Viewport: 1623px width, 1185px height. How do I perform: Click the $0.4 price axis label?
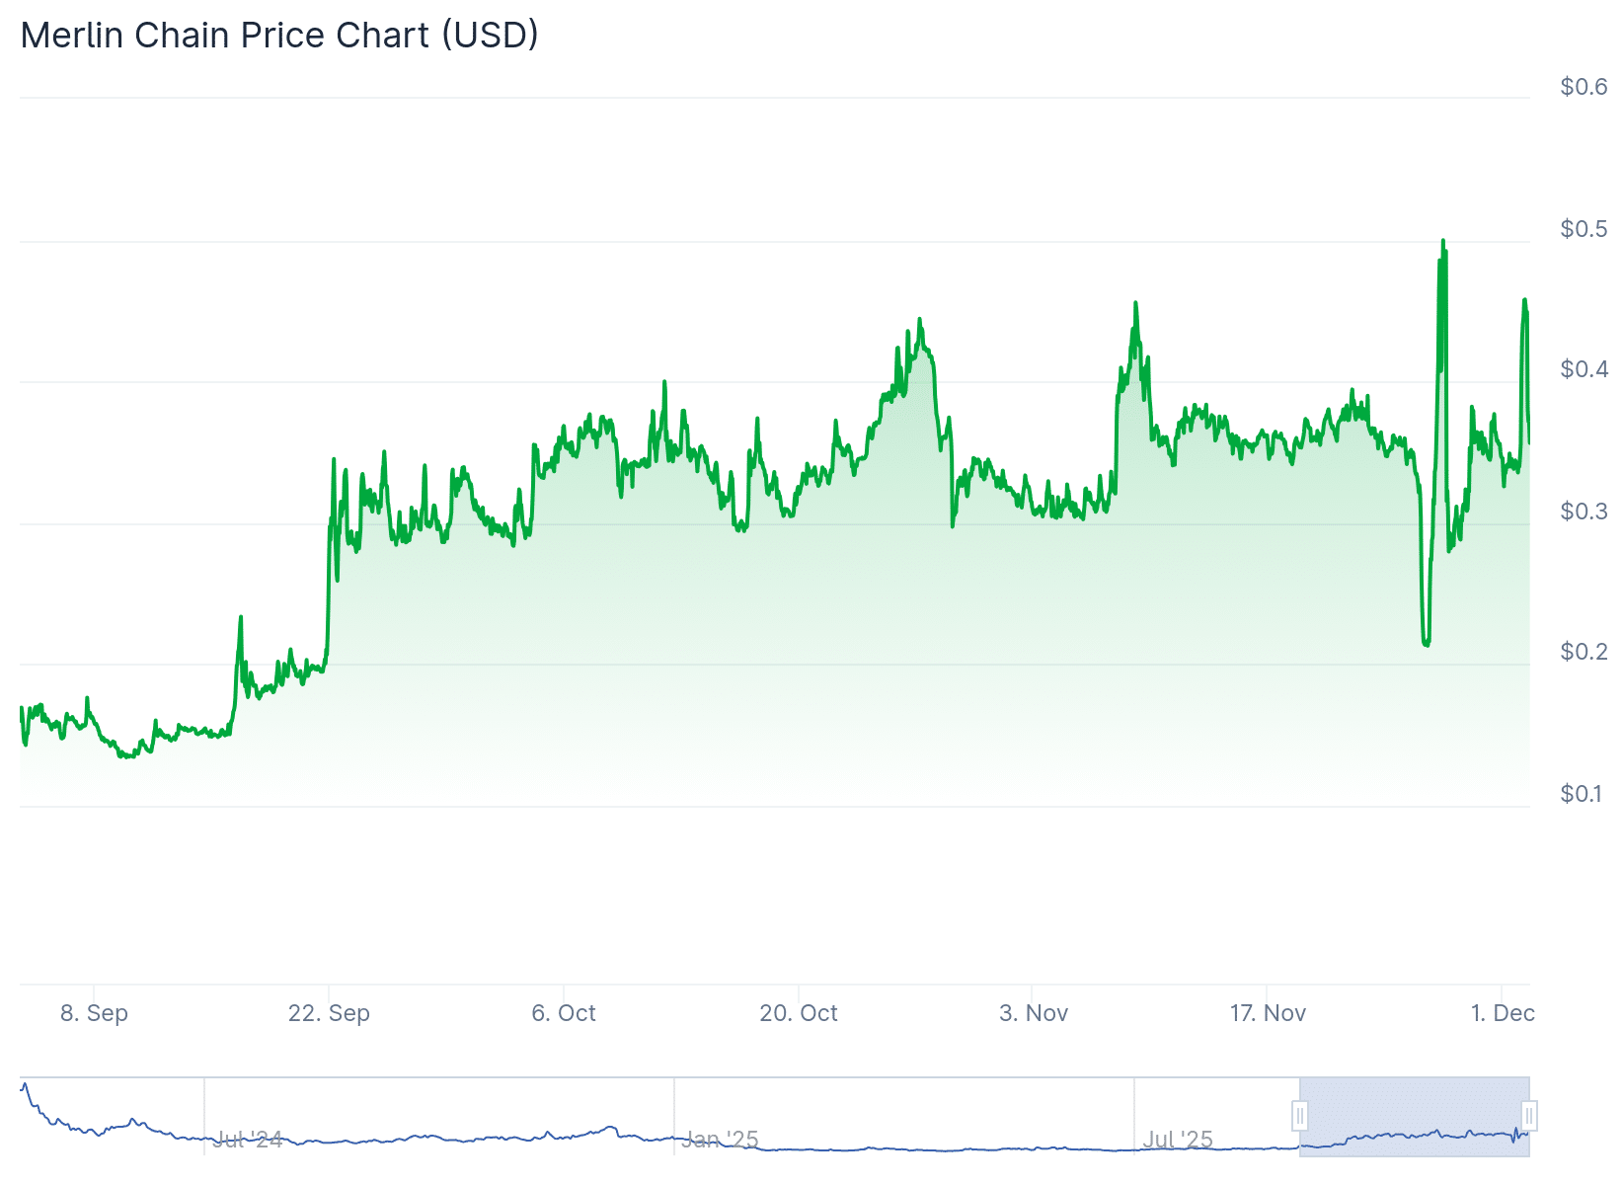[1584, 369]
